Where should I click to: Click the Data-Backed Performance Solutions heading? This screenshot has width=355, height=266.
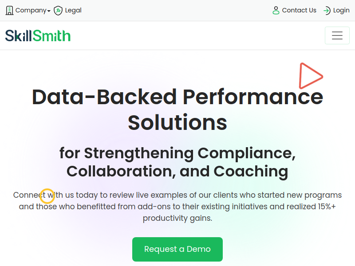pyautogui.click(x=177, y=110)
